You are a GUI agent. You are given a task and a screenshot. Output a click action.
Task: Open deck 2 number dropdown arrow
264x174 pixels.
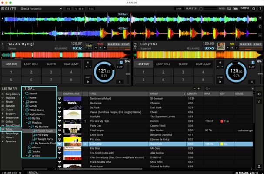(135, 49)
